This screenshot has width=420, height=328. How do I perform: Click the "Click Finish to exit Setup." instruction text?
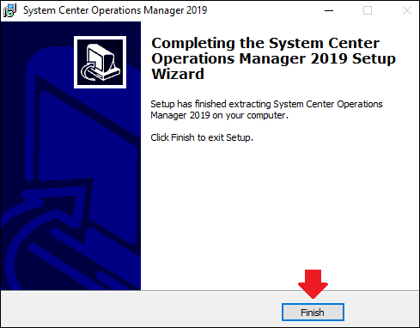[x=202, y=137]
